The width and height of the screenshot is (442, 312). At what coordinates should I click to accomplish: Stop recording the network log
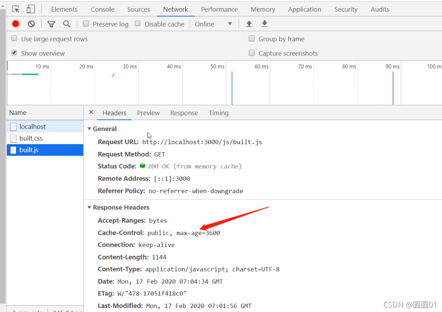pyautogui.click(x=16, y=24)
